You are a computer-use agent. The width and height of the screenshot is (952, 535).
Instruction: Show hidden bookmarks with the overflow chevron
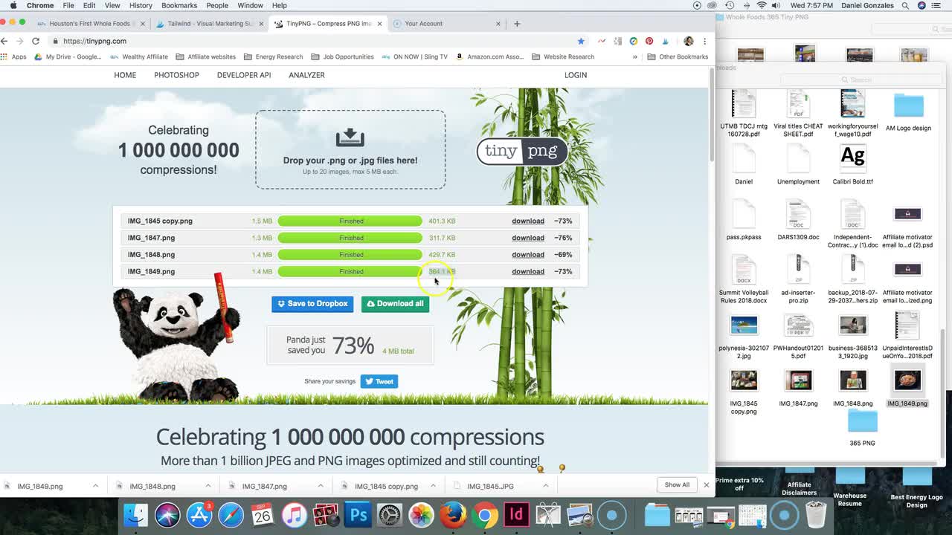pos(634,56)
